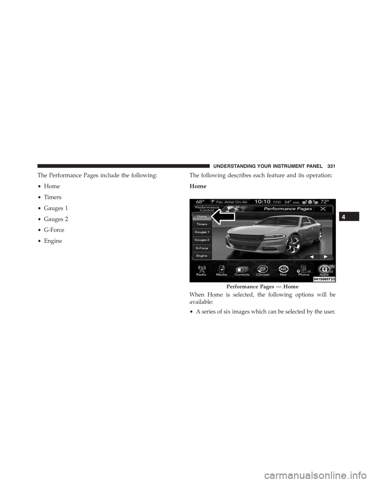Select the Engine tab

click(x=202, y=256)
